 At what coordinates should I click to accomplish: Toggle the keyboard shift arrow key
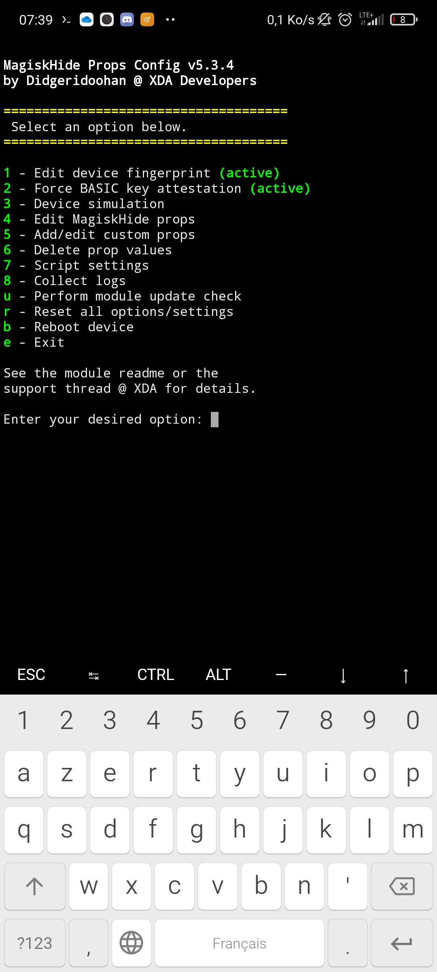click(x=35, y=886)
